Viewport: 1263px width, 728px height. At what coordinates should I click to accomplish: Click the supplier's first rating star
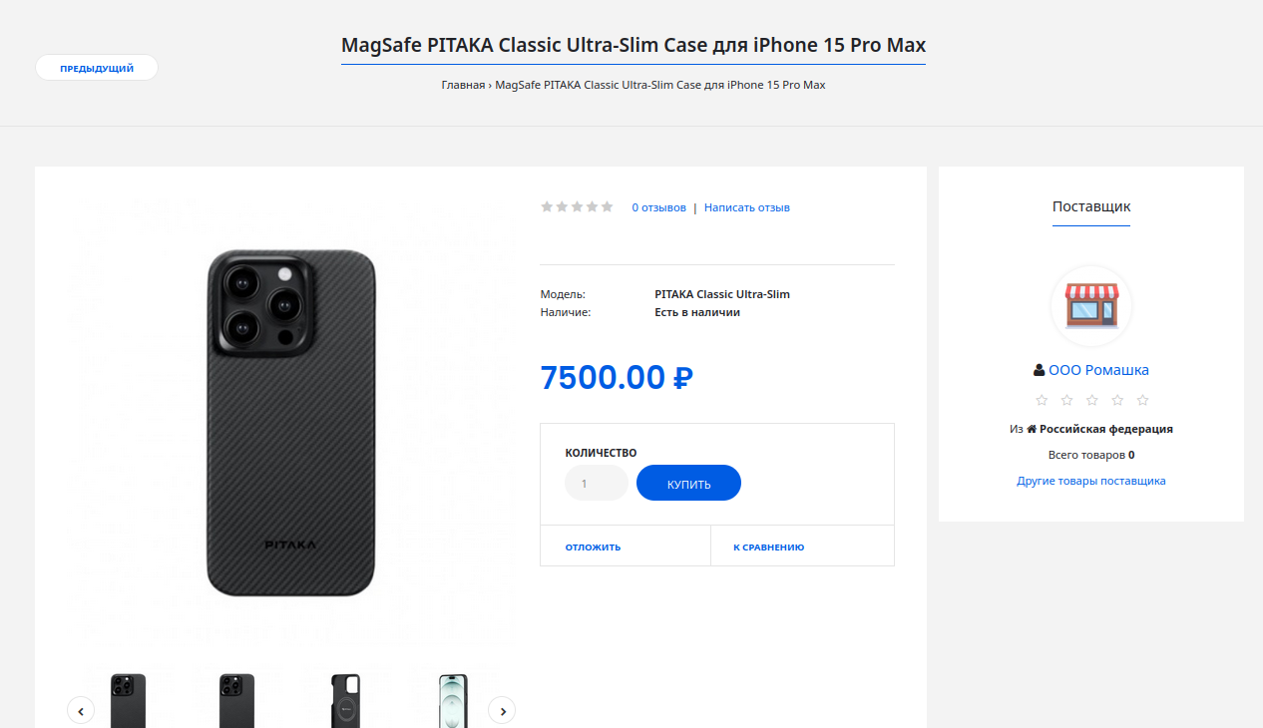(1042, 400)
